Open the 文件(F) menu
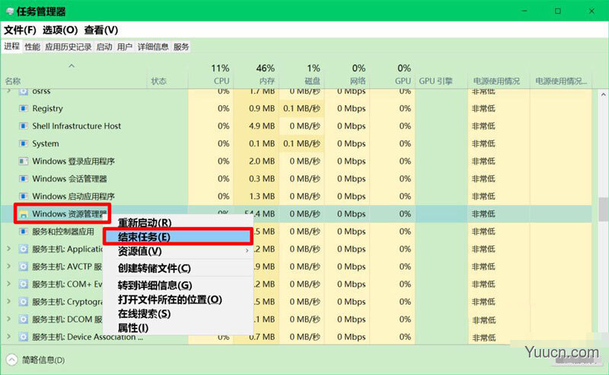The height and width of the screenshot is (375, 609). point(20,30)
